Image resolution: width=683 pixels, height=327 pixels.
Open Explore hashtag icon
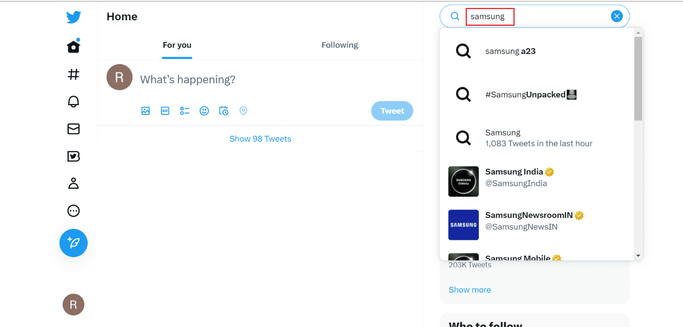[x=73, y=74]
